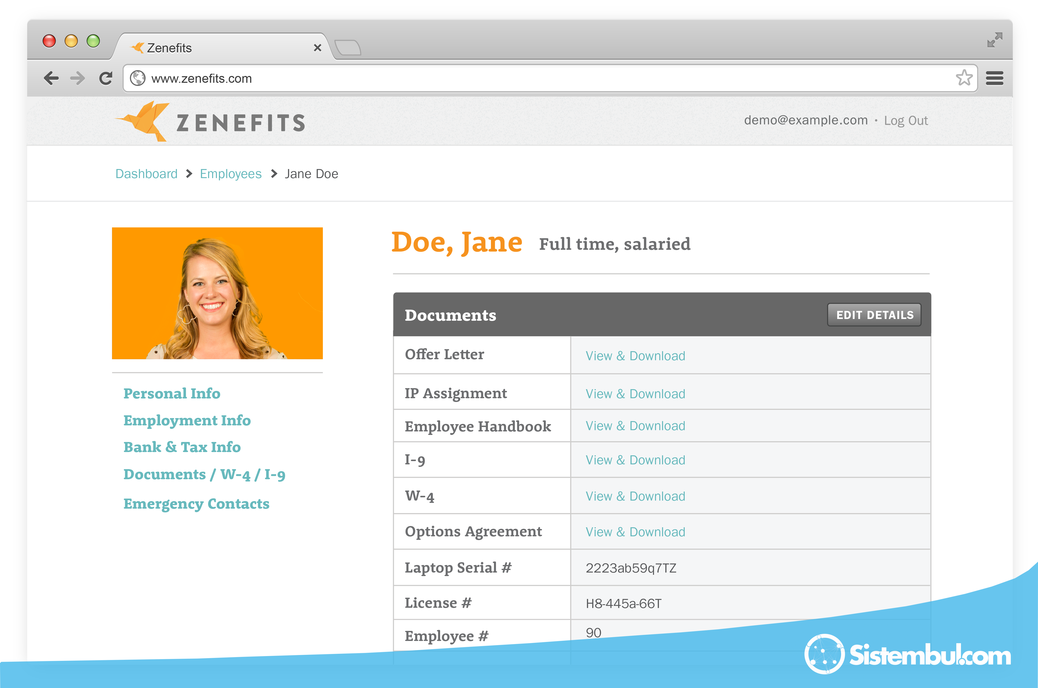The height and width of the screenshot is (688, 1038).
Task: Open Personal Info section
Action: coord(172,393)
